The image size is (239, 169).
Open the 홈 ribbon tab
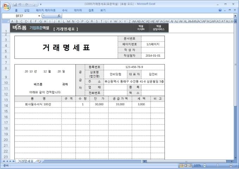tap(16, 10)
